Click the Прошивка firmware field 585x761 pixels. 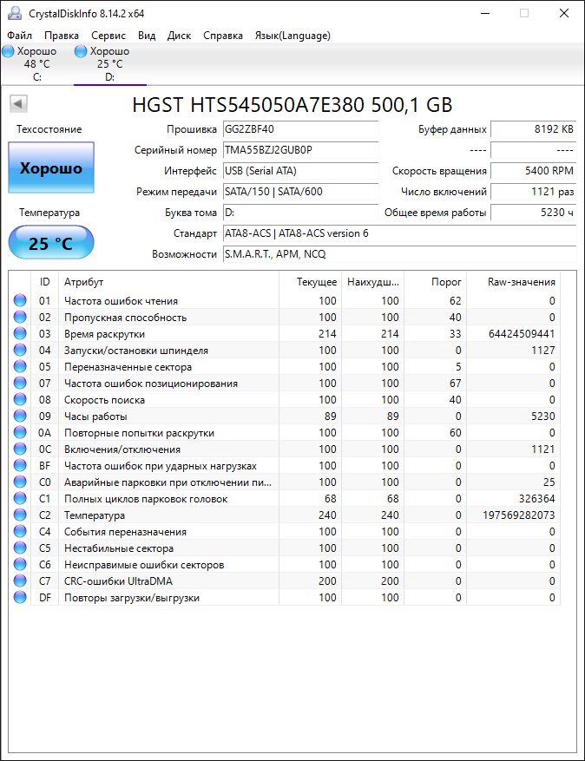click(x=300, y=129)
